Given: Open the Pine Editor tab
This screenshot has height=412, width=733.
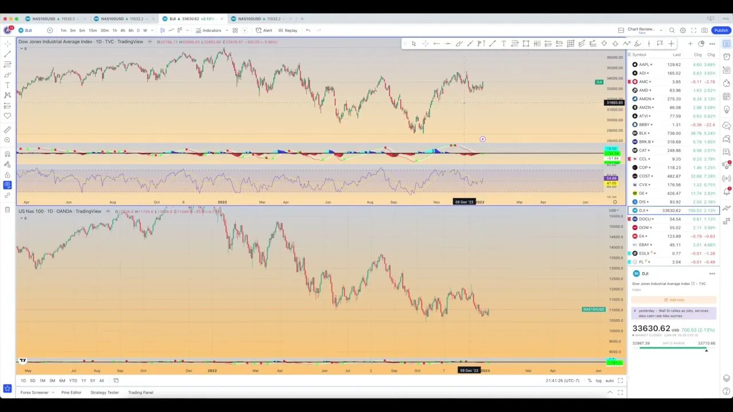Looking at the screenshot, I should coord(72,393).
